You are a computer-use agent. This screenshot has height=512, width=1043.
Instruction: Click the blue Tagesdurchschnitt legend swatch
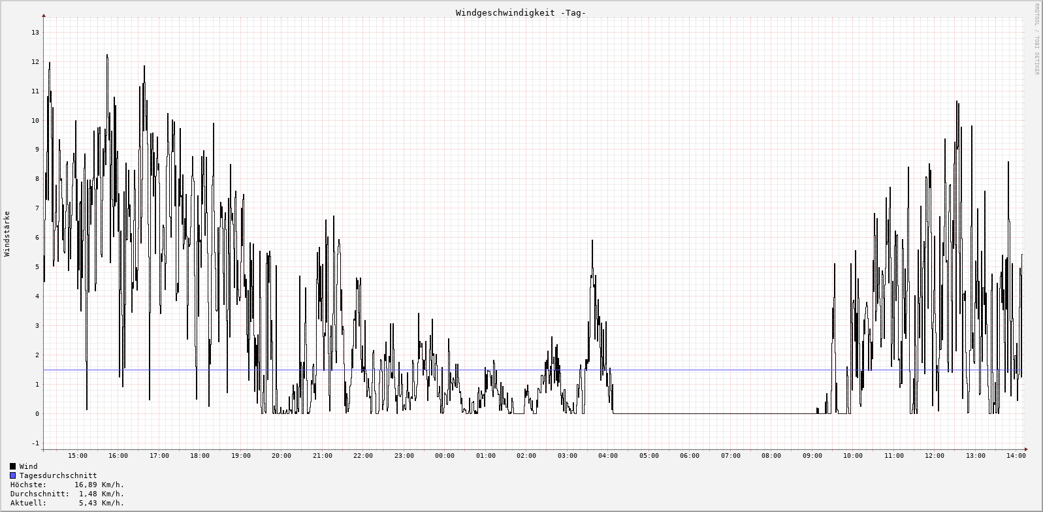coord(12,475)
